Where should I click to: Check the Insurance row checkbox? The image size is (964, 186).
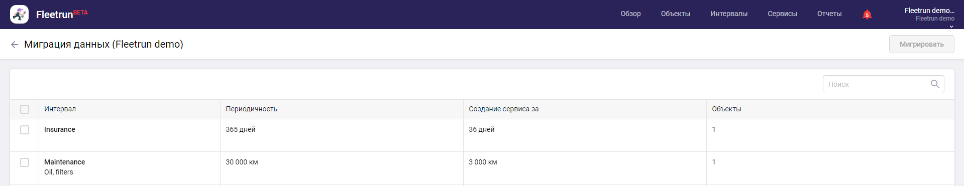(x=25, y=130)
